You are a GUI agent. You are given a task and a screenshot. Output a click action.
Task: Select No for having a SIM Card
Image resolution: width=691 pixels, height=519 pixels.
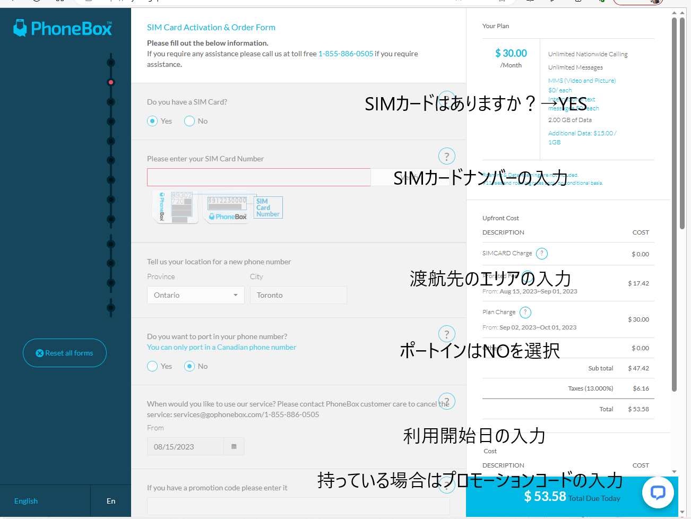coord(189,120)
